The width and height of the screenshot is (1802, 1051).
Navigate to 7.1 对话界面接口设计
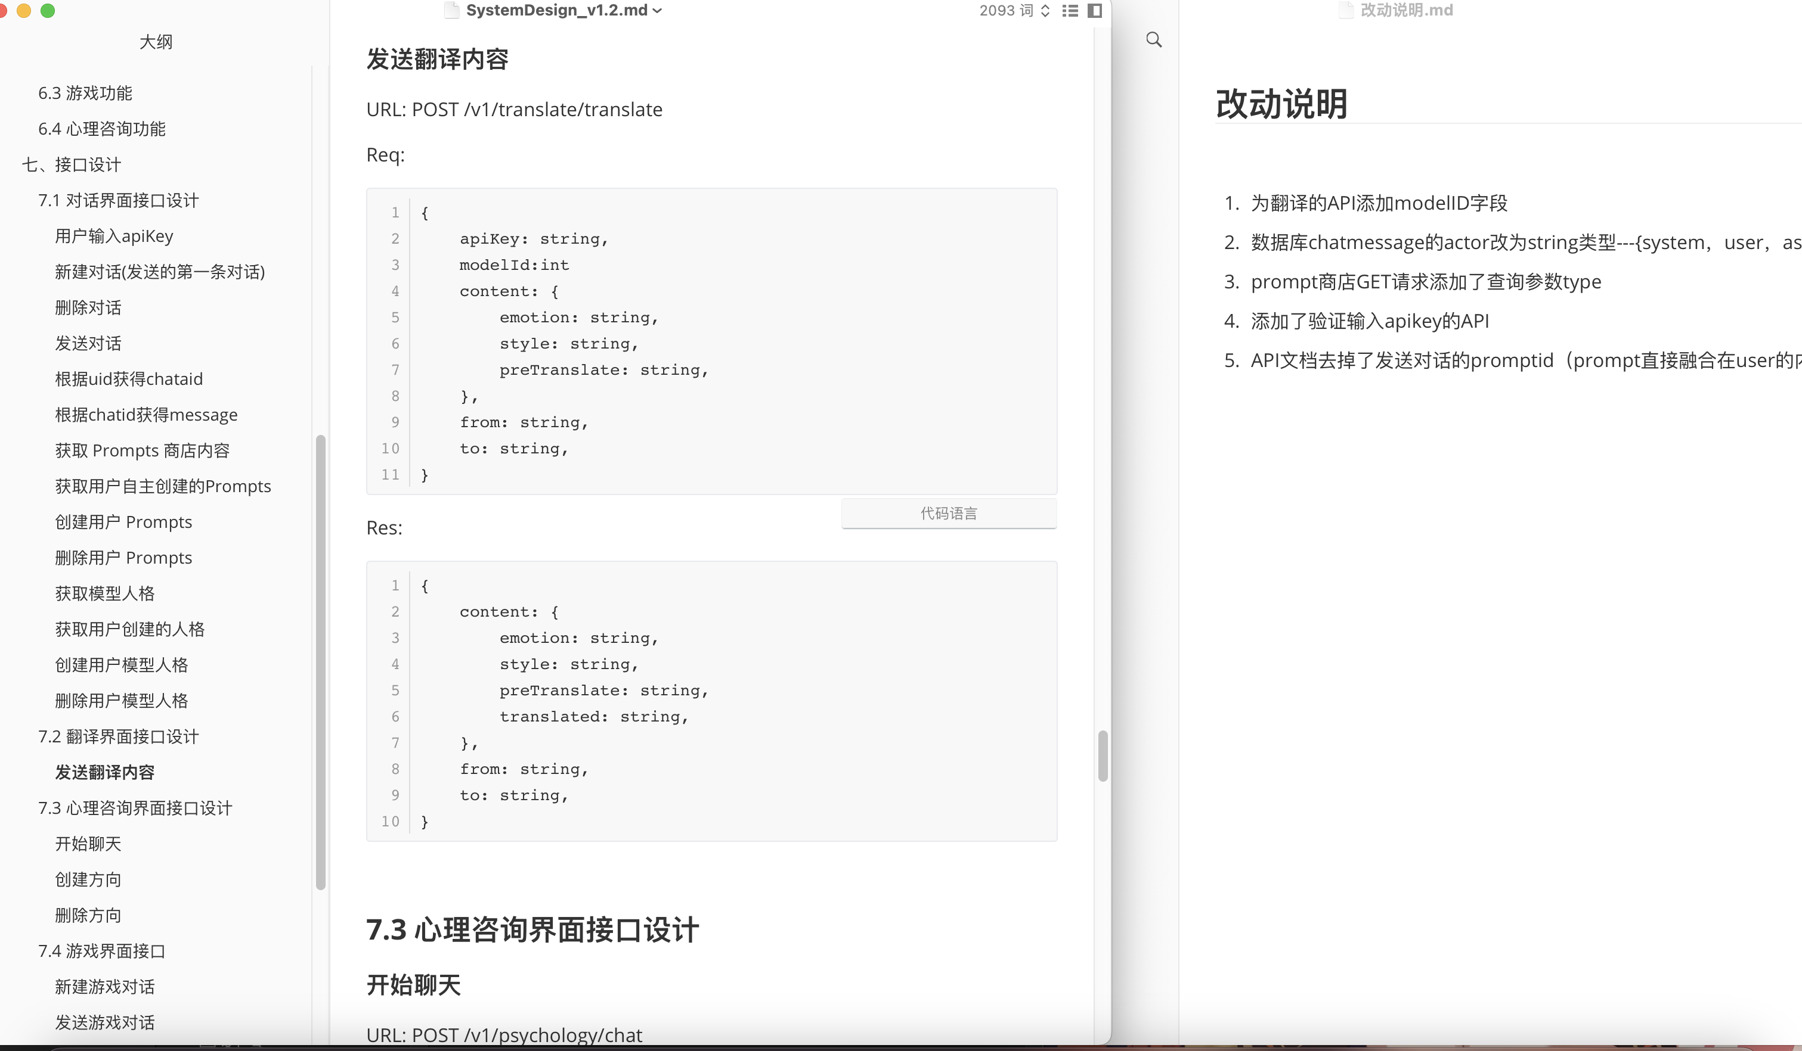tap(118, 201)
